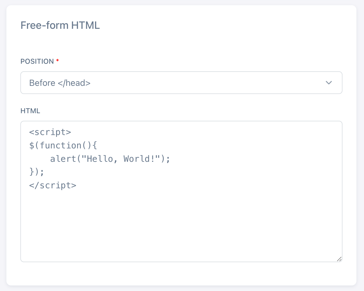Click the HTML label above the textarea

point(30,111)
